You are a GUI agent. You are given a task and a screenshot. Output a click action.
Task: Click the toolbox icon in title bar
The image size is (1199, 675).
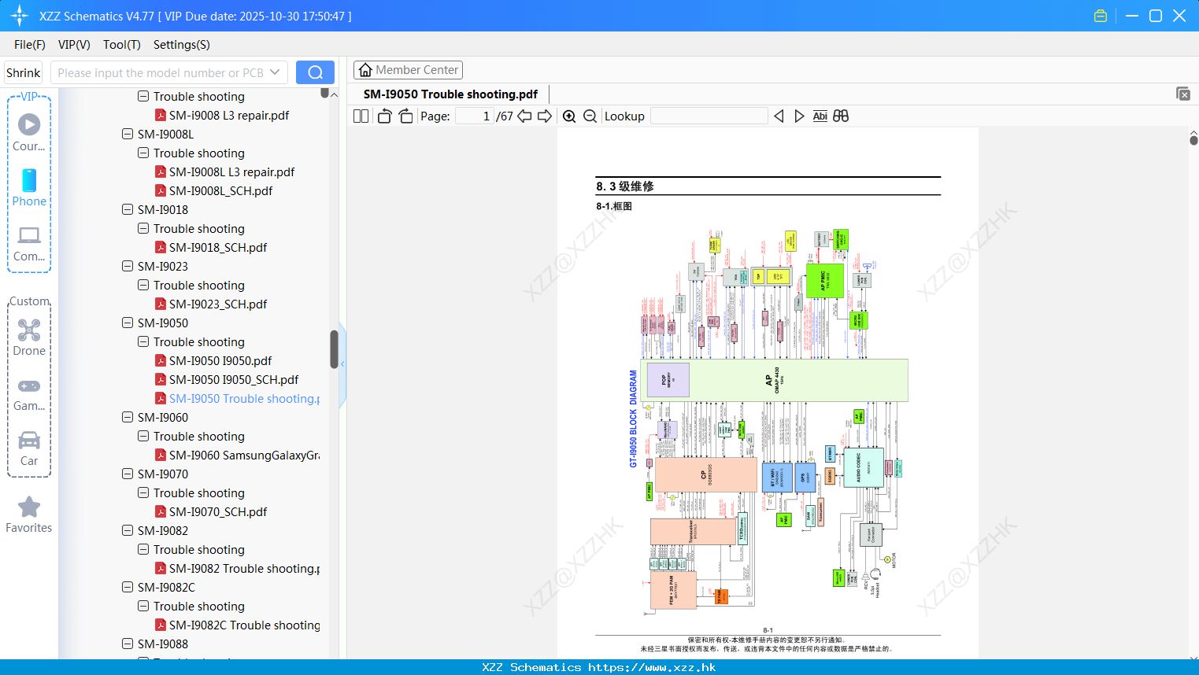[x=1101, y=16]
